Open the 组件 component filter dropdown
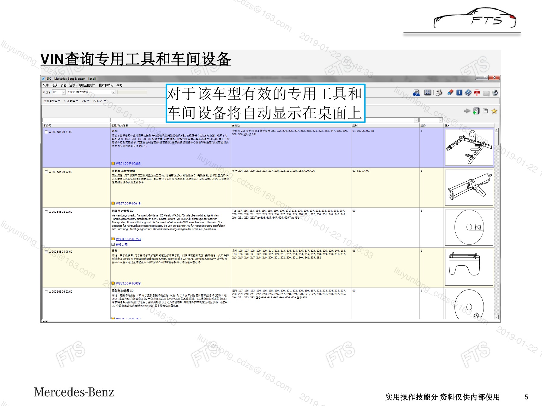This screenshot has height=406, width=542. [441, 120]
